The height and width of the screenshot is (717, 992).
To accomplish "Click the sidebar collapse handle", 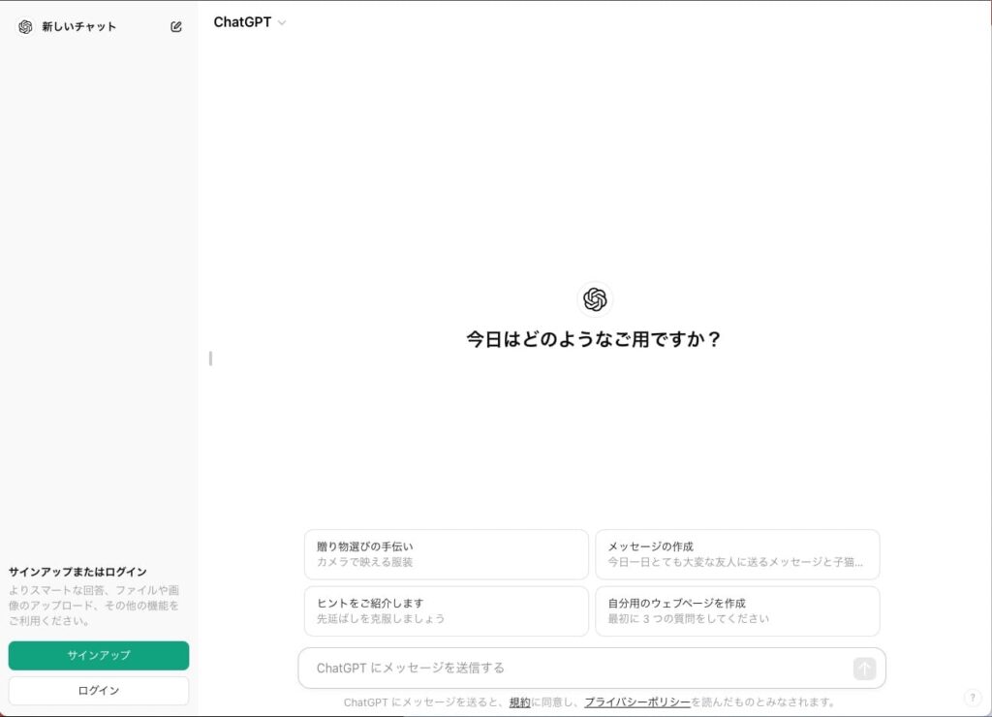I will (x=210, y=358).
